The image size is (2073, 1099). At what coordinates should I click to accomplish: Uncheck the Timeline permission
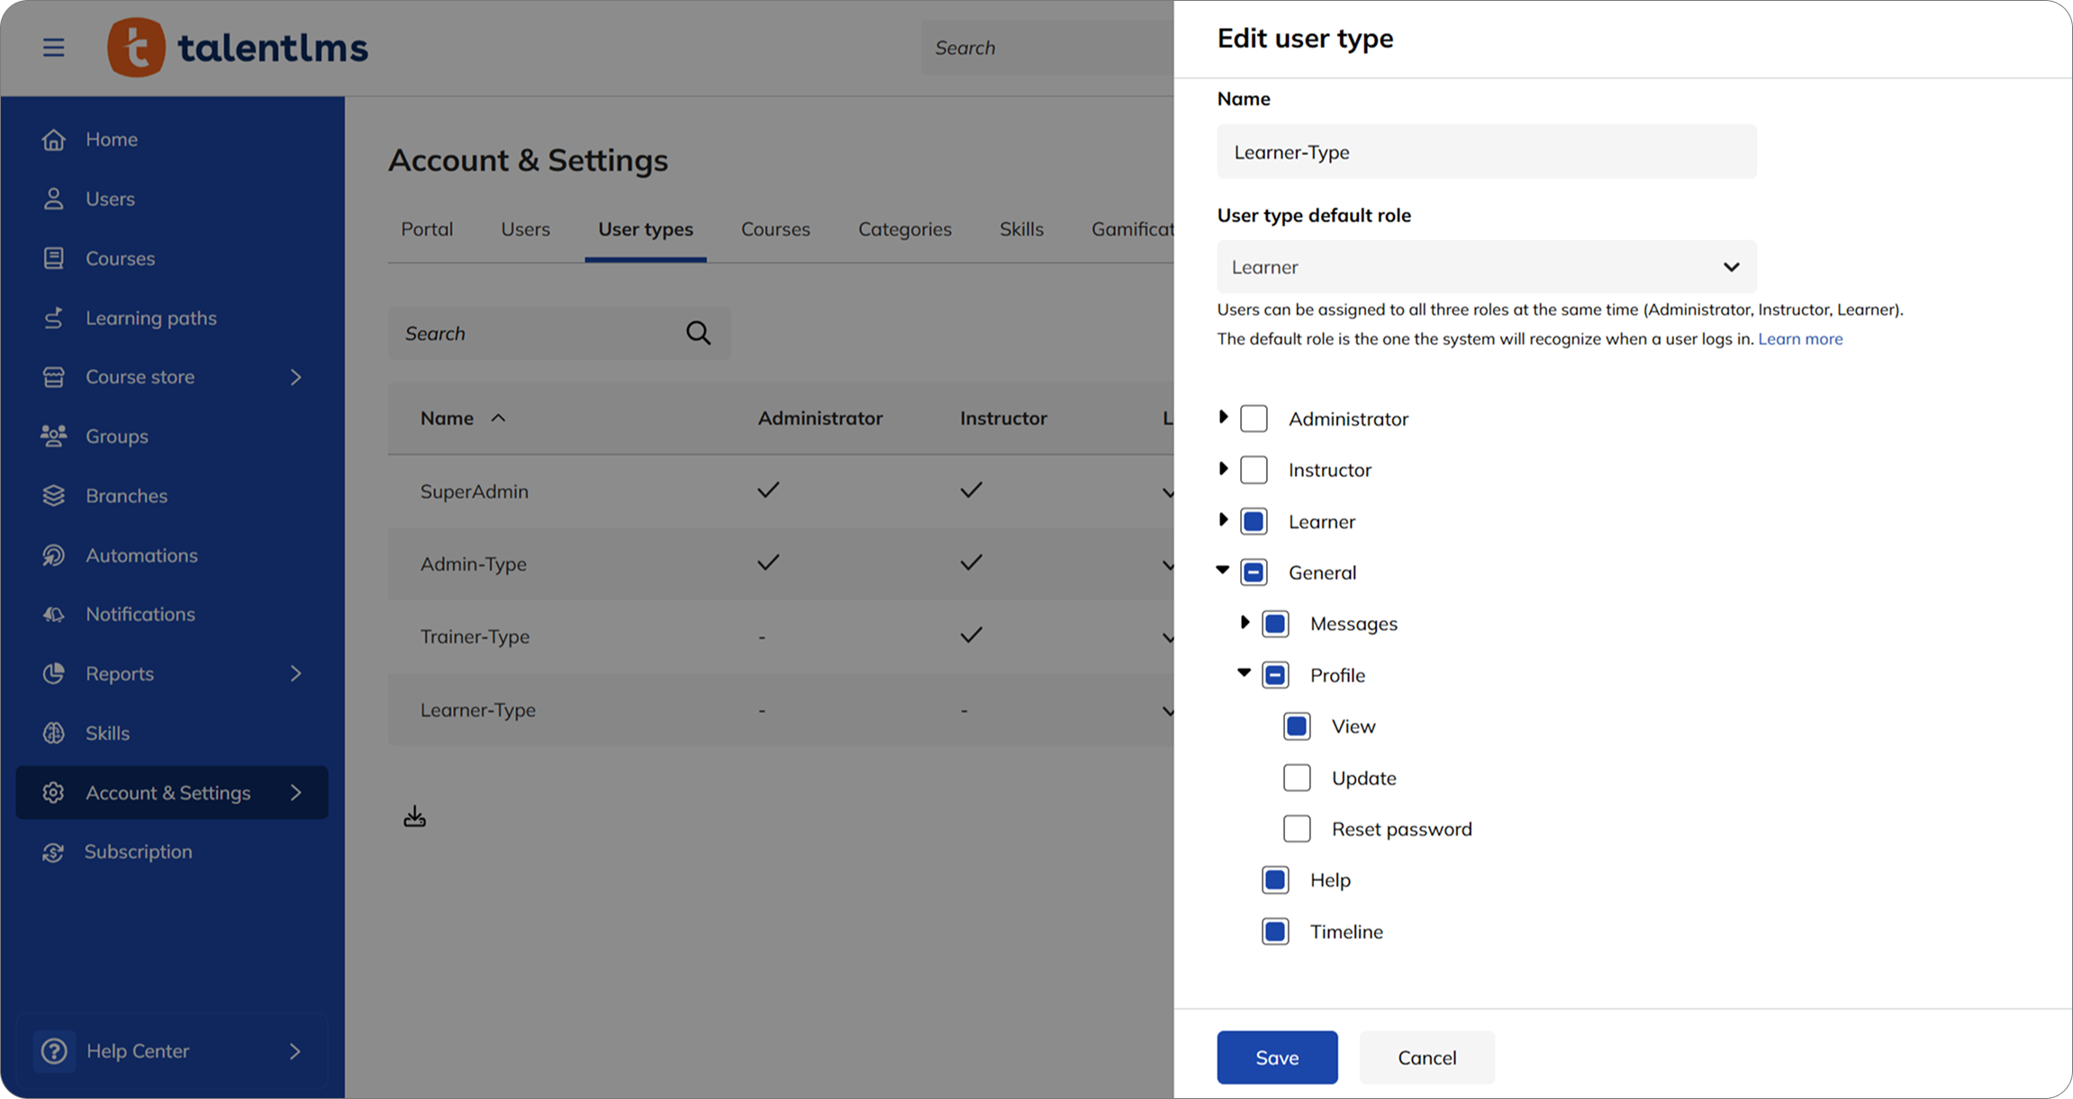point(1275,932)
